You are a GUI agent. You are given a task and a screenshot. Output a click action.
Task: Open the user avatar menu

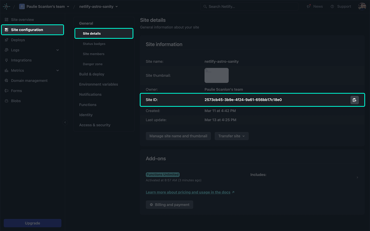[x=362, y=6]
